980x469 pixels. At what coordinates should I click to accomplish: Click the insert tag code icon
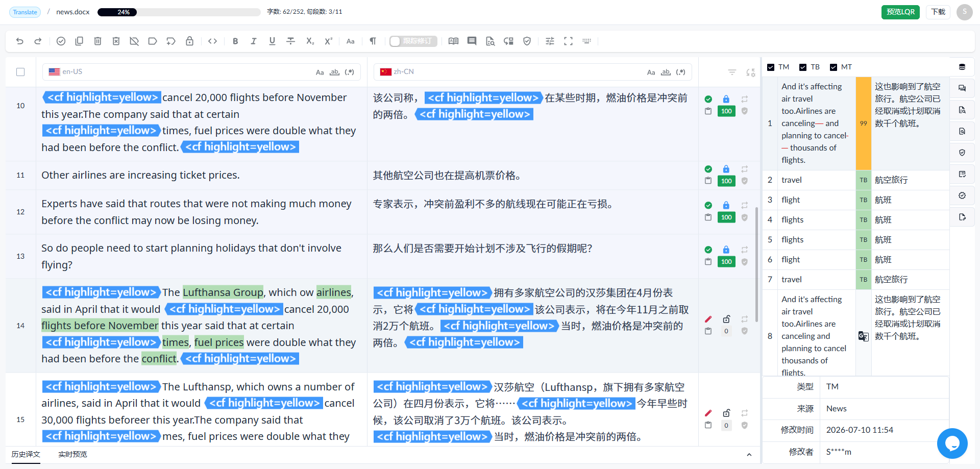coord(213,41)
